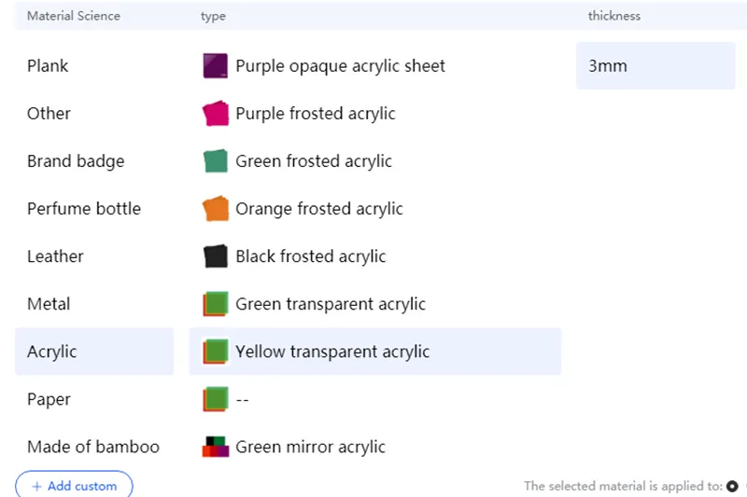Click the purple frosted acrylic swatch icon

pos(216,114)
